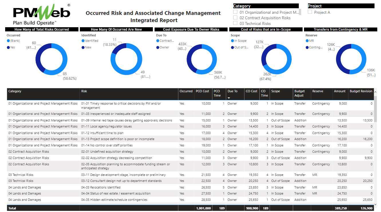Click the Category column header in the table
The image size is (381, 212).
pos(15,91)
